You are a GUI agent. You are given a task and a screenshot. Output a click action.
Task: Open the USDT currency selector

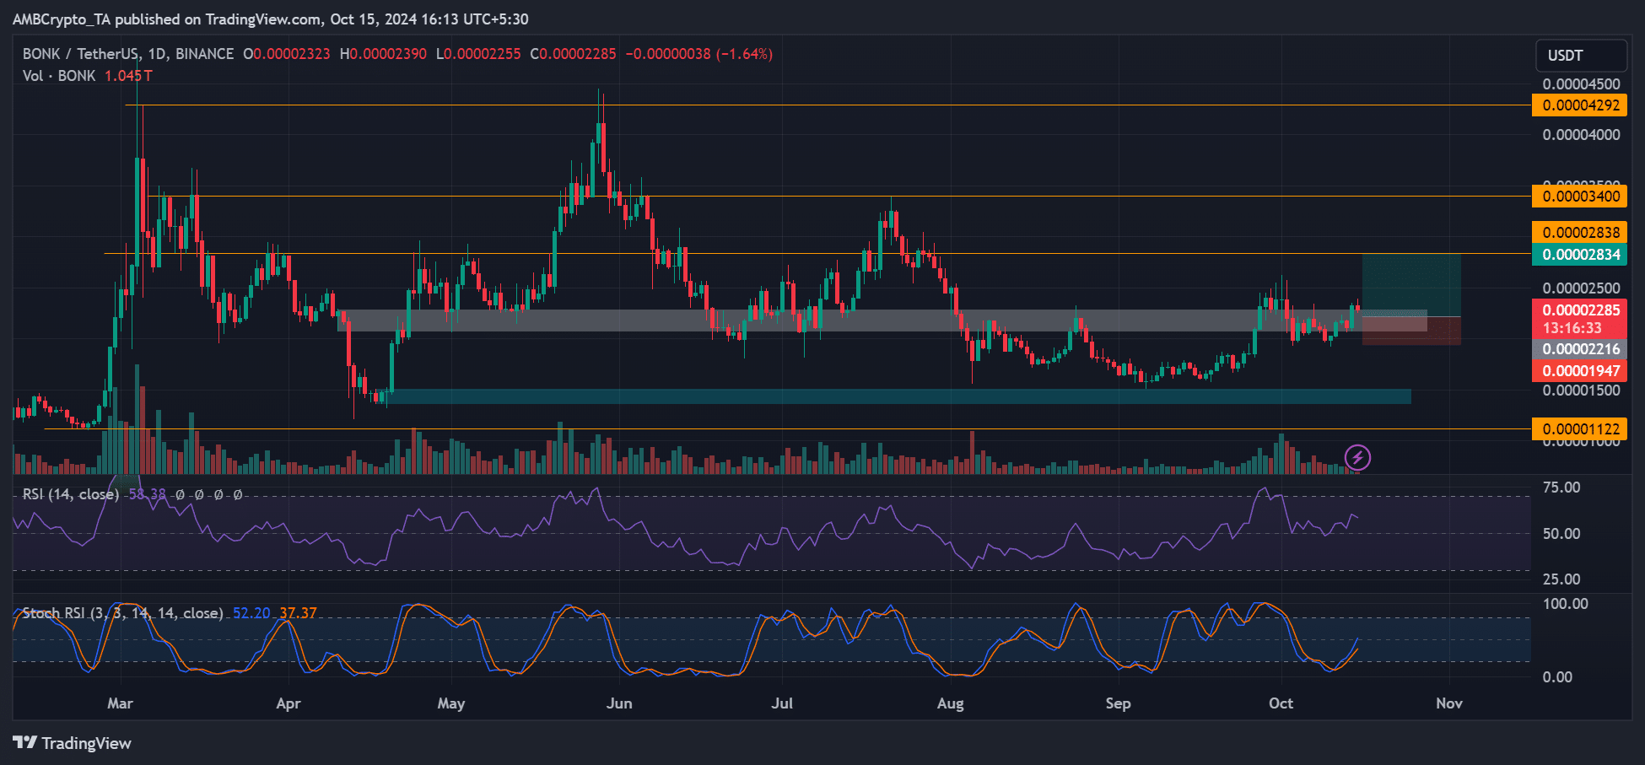(x=1581, y=56)
